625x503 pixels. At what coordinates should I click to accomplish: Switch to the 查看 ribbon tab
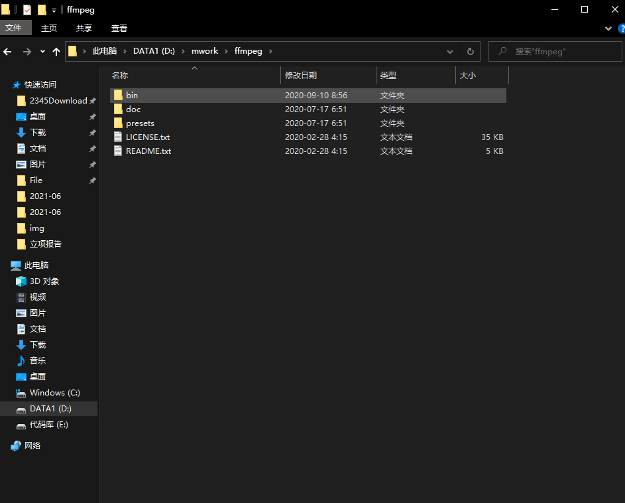click(119, 28)
